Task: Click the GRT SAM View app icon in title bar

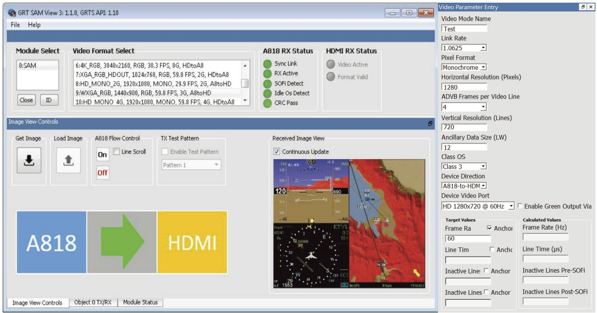Action: [x=12, y=13]
